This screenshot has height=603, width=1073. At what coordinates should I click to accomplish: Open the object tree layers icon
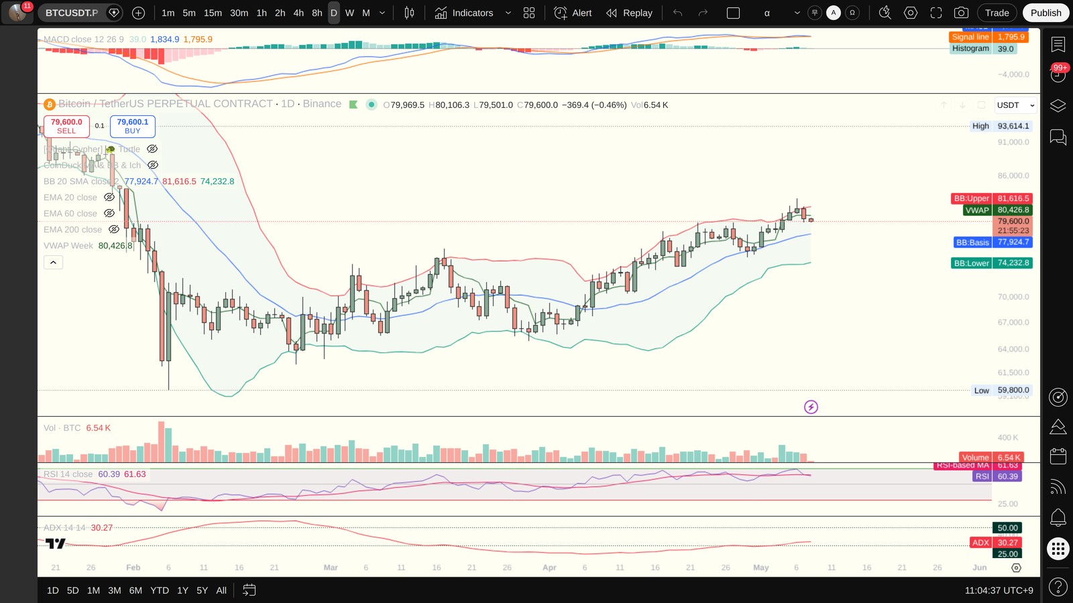point(1058,106)
